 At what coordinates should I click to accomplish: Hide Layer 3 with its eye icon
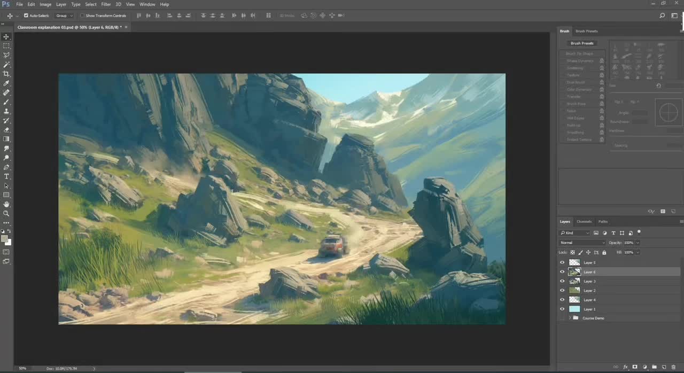coord(562,281)
